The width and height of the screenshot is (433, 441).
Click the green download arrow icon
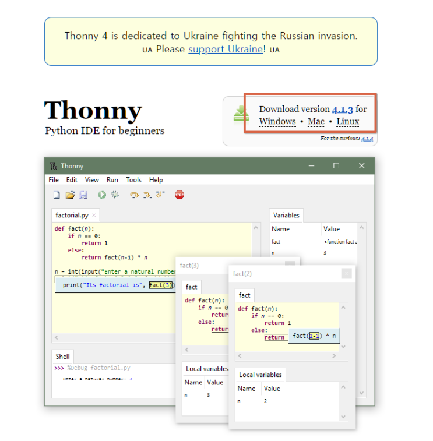(241, 115)
